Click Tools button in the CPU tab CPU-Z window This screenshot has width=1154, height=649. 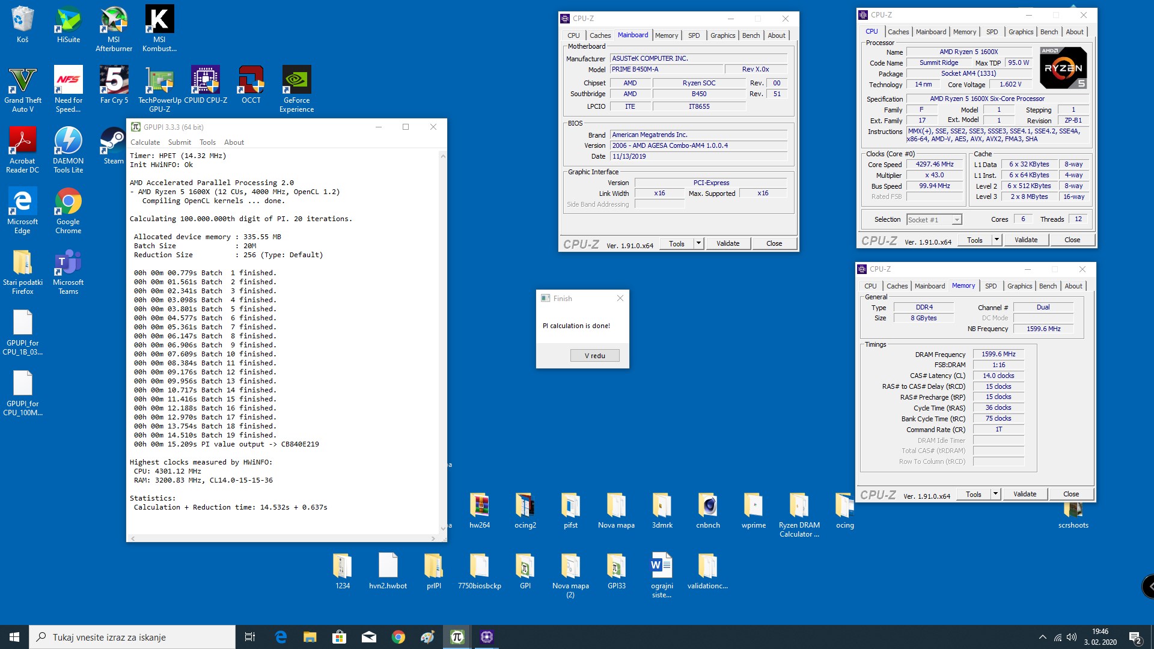(975, 240)
